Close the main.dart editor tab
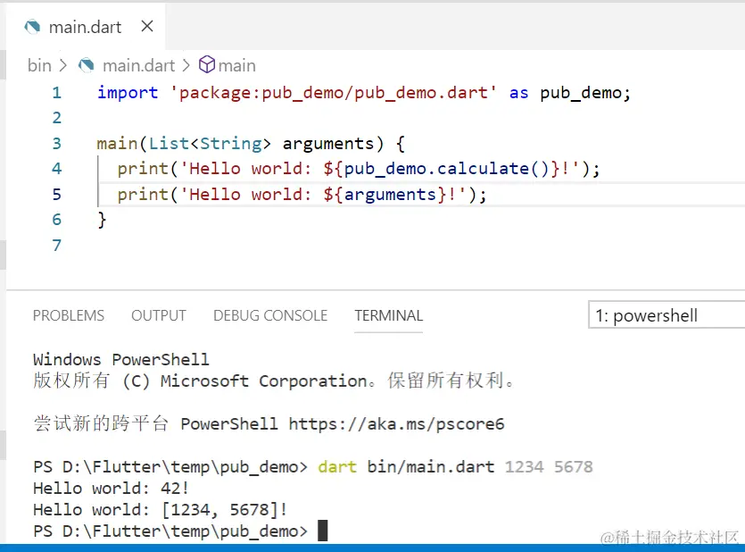 point(147,26)
